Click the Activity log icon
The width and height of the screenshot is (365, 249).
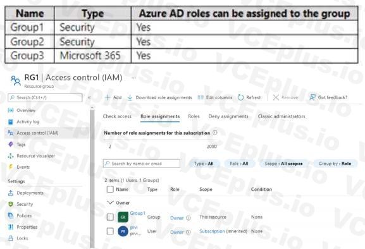click(x=11, y=121)
